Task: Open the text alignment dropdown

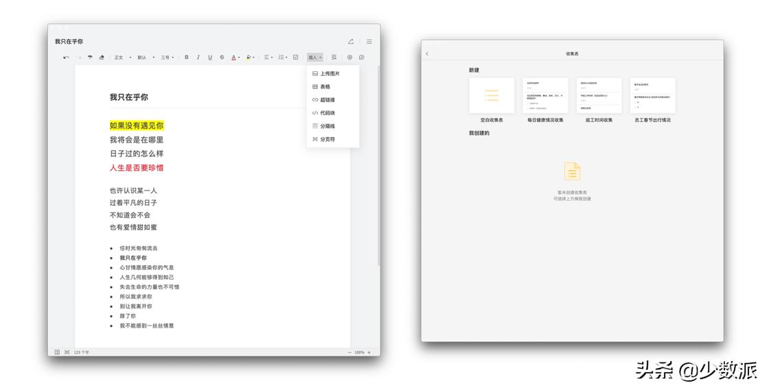Action: pyautogui.click(x=268, y=58)
